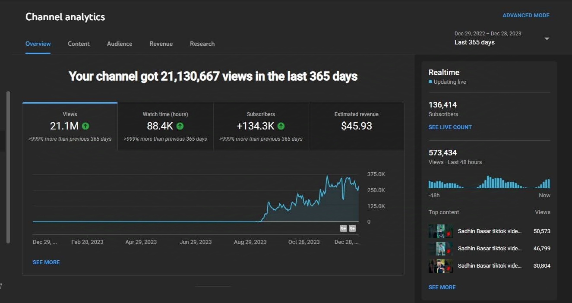
Task: Click SEE MORE under Top content list
Action: coord(442,287)
